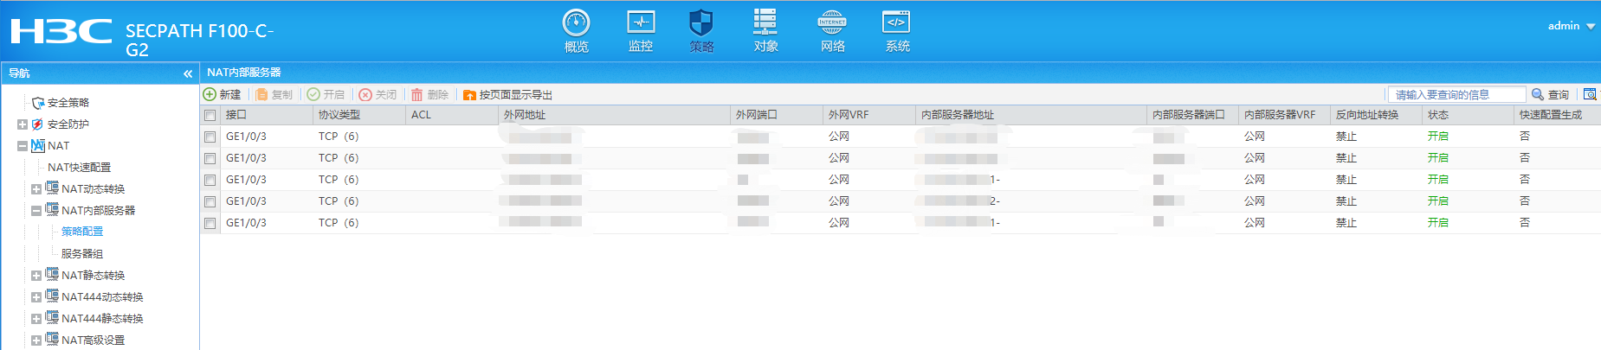The width and height of the screenshot is (1601, 350).
Task: Sort by the 状态 column header
Action: 1468,115
